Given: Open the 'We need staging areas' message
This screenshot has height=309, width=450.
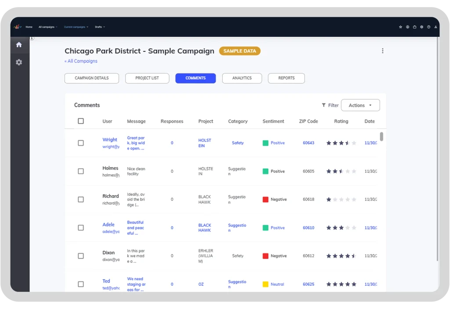Looking at the screenshot, I should pos(136,284).
